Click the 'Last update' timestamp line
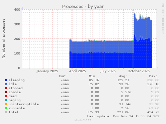 coord(124,116)
